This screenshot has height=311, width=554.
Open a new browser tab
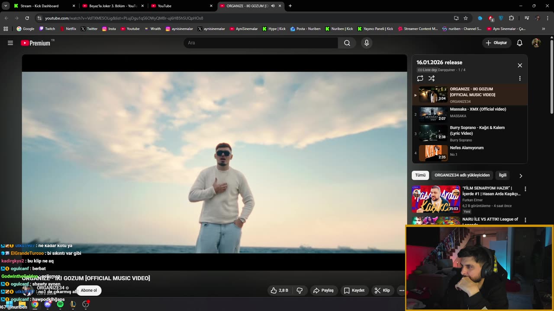pyautogui.click(x=290, y=6)
